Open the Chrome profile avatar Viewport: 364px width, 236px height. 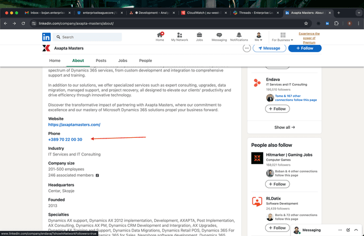pos(349,23)
